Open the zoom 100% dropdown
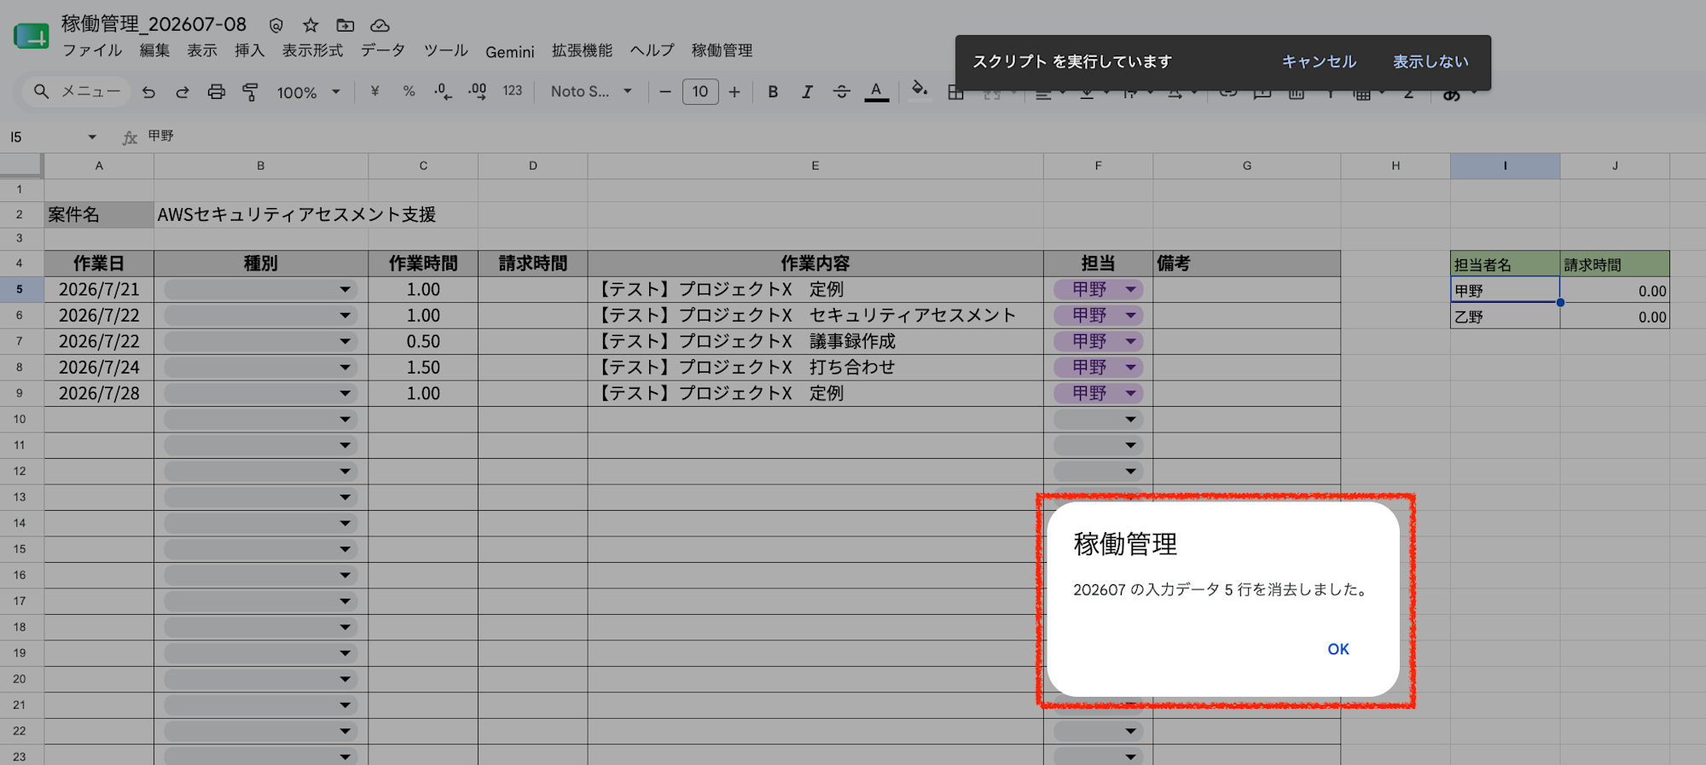This screenshot has width=1706, height=765. point(308,92)
